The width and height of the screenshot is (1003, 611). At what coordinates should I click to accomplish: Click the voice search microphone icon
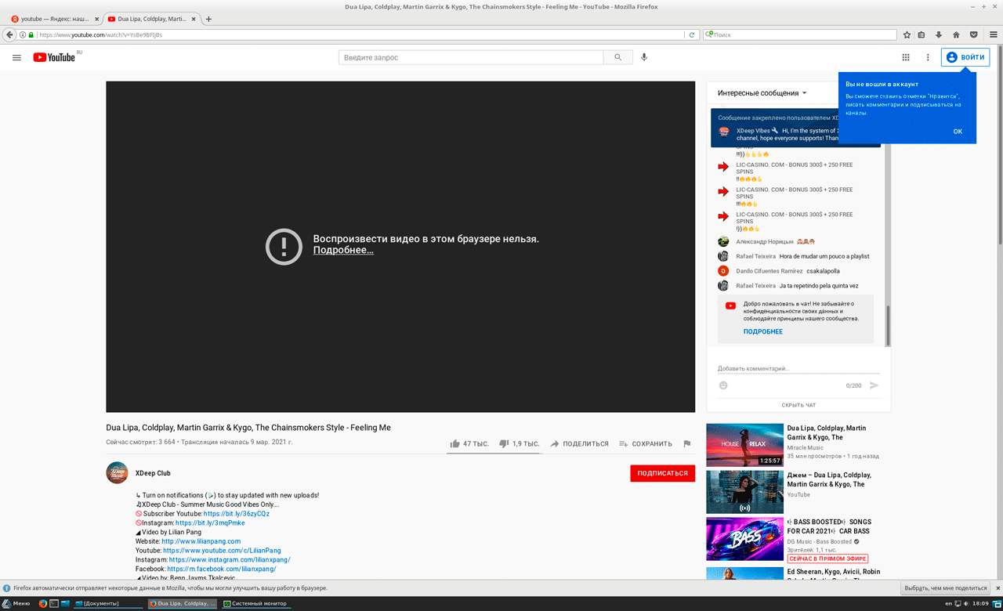point(644,57)
